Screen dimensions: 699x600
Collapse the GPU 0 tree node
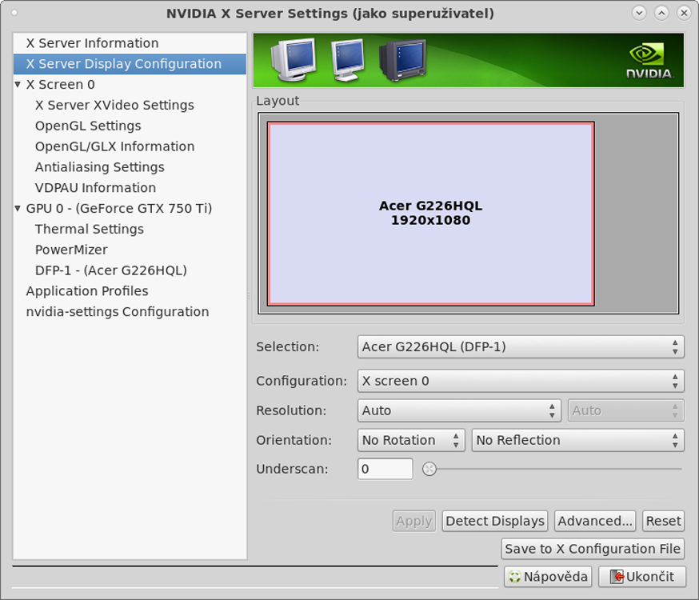(x=18, y=208)
